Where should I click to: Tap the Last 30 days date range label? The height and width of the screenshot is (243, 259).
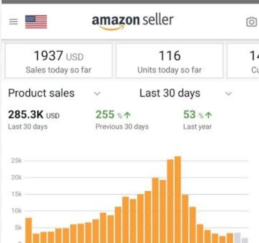pos(170,93)
